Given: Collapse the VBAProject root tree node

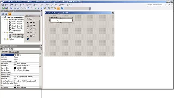Looking at the screenshot, I should pos(2,17).
